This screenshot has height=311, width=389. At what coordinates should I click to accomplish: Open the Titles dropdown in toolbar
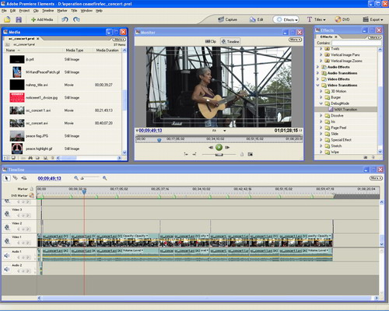tap(317, 19)
